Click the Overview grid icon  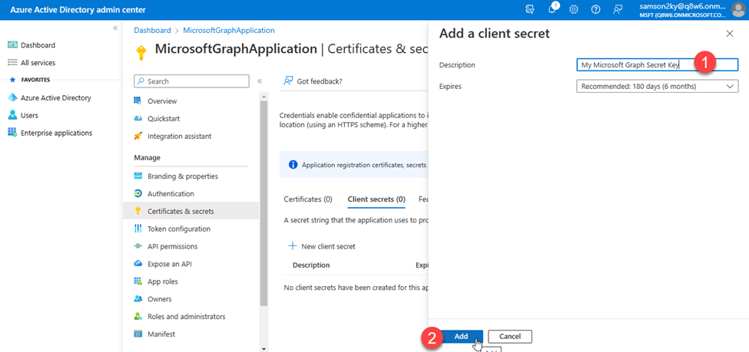138,101
